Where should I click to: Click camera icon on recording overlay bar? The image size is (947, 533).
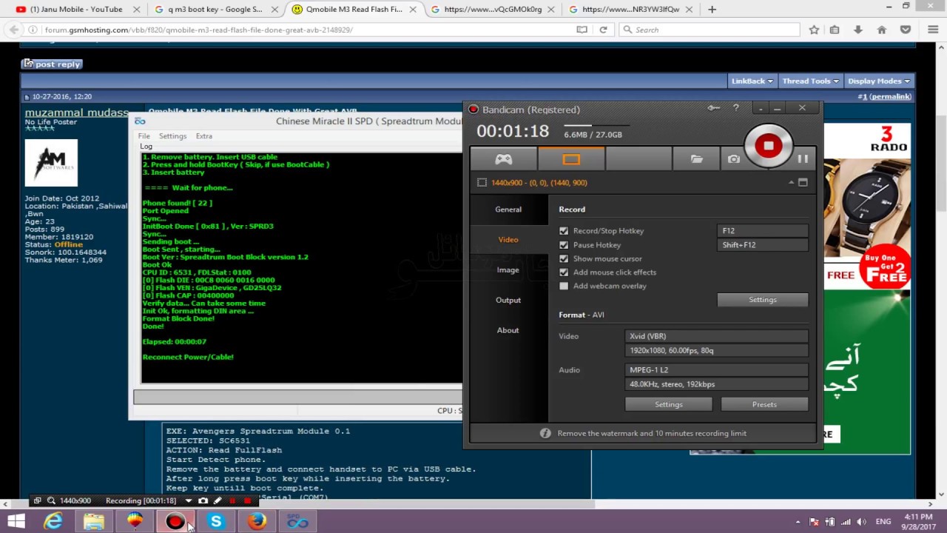click(x=203, y=501)
